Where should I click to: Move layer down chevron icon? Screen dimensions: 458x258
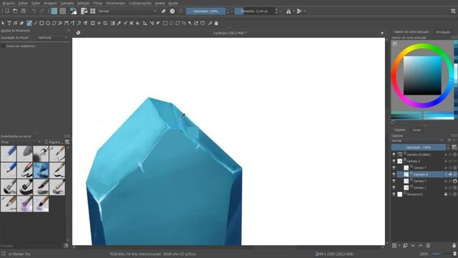point(413,245)
